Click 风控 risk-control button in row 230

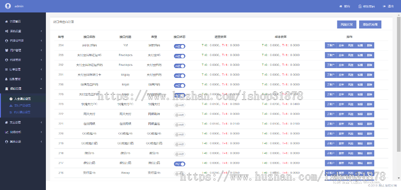(351, 85)
